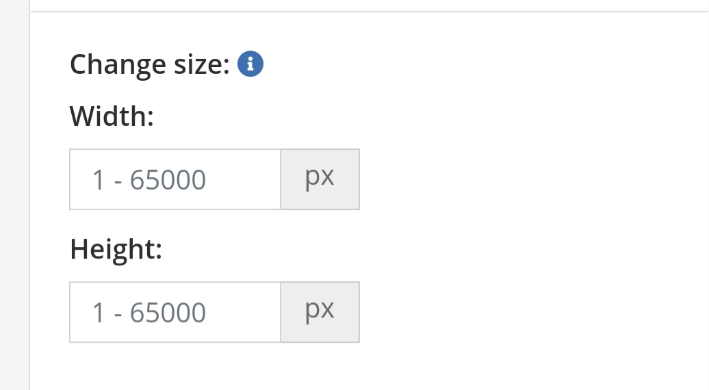709x390 pixels.
Task: Click the px unit box next to Width
Action: point(320,179)
